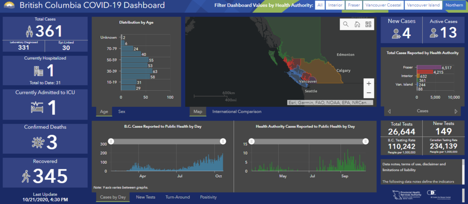Click the 50-59 age bar with 55
468x204 pixels.
pyautogui.click(x=135, y=60)
